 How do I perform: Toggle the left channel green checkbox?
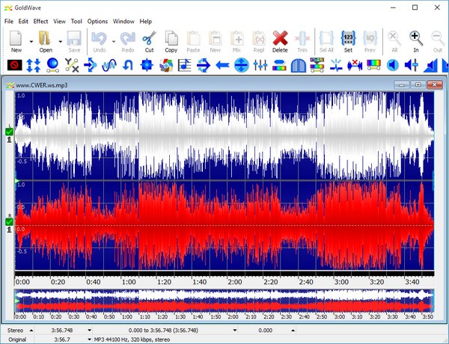9,132
